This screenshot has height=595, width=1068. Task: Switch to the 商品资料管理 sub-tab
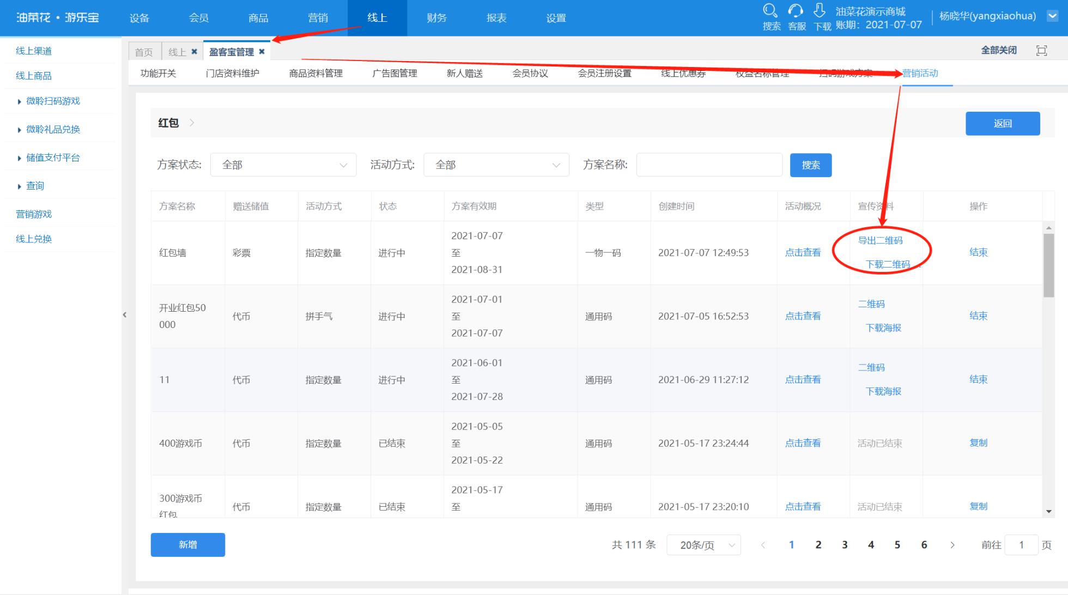click(x=316, y=73)
